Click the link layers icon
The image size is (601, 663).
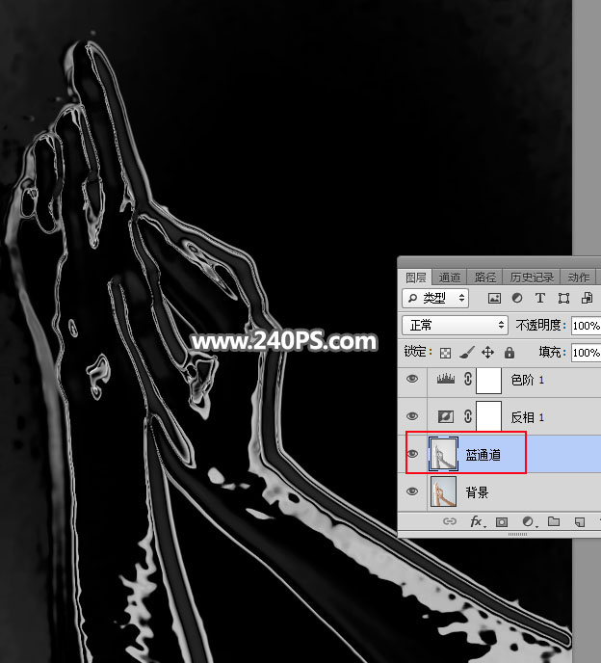[450, 521]
